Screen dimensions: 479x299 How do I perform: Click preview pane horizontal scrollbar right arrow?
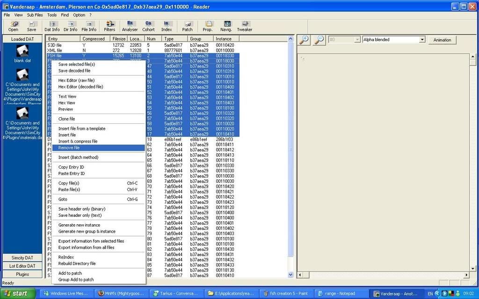click(466, 275)
